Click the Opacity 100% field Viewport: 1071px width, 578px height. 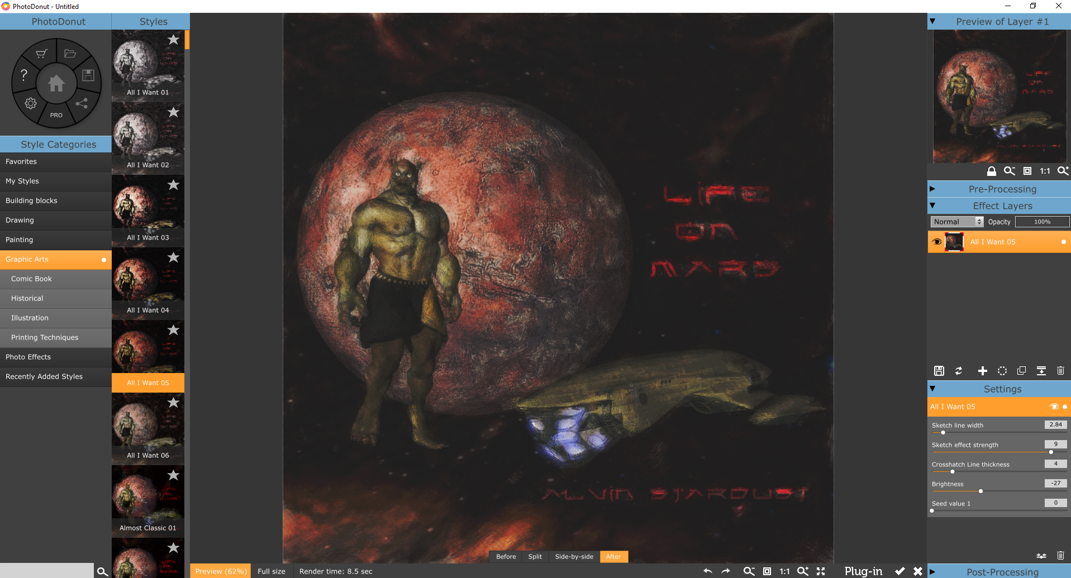[1043, 222]
